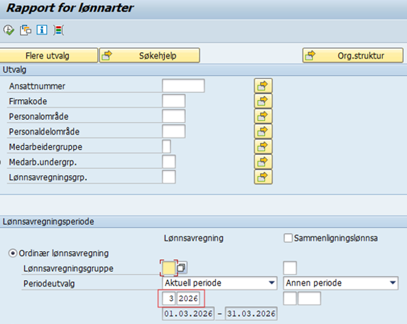This screenshot has width=407, height=324.
Task: Focus the Medarbeidergruppe input field
Action: pos(166,146)
